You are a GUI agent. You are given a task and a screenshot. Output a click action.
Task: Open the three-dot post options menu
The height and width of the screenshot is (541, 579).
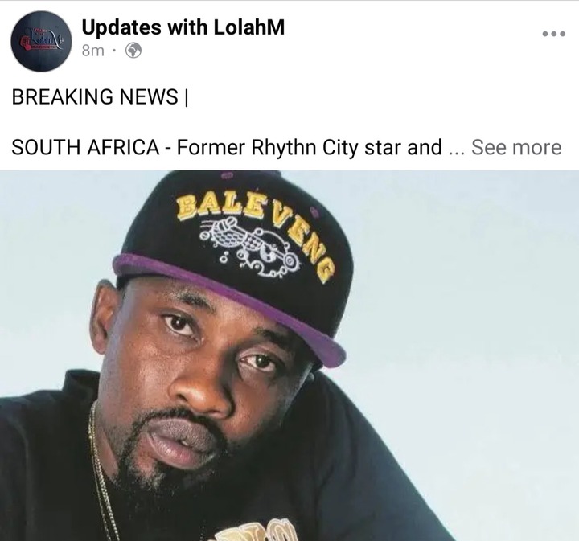[x=553, y=34]
